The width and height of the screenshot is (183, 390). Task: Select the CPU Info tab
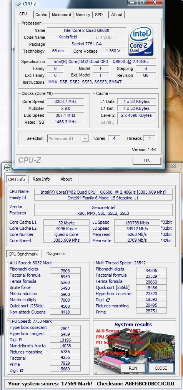pos(17,179)
